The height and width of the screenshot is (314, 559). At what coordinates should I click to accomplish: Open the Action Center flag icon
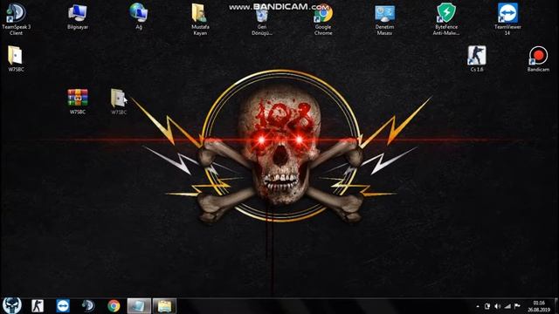pyautogui.click(x=517, y=306)
